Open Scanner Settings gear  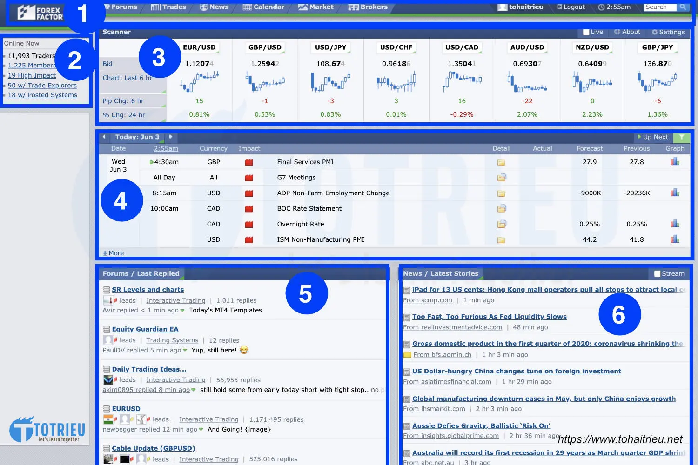[x=668, y=32]
